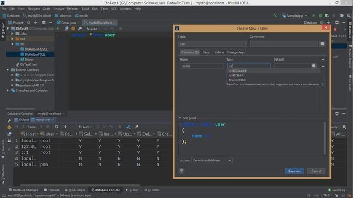
Task: Run the query in the console toolbar
Action: click(x=58, y=29)
